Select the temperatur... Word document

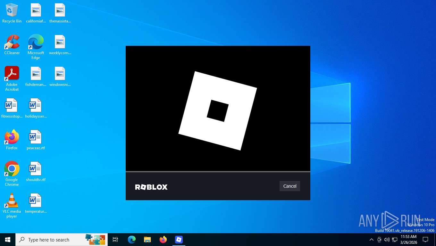(36, 203)
